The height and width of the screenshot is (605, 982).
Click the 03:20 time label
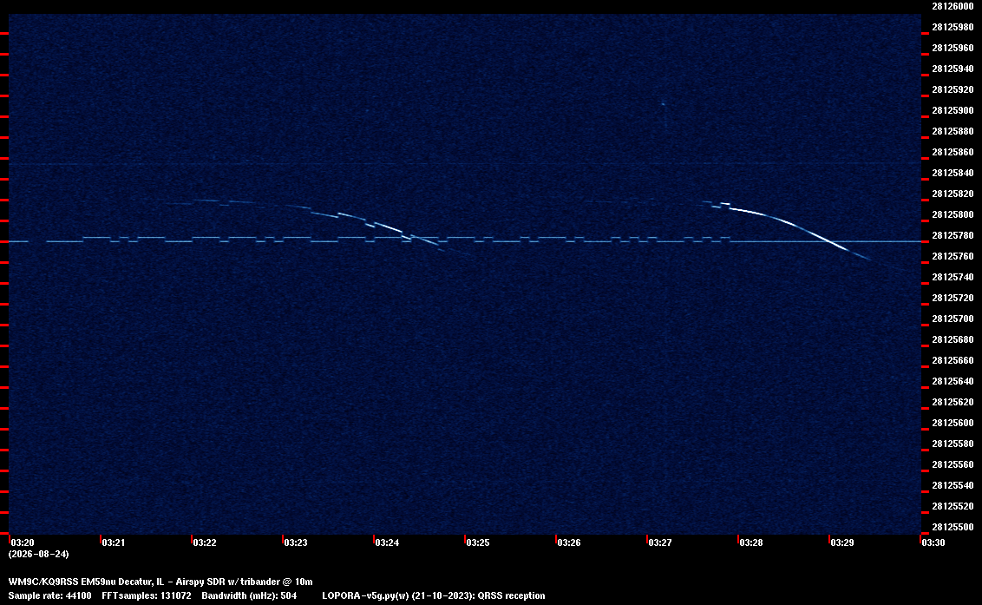tap(23, 543)
